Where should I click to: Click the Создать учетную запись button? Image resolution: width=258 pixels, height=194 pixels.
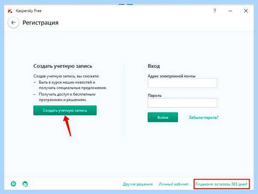[65, 110]
